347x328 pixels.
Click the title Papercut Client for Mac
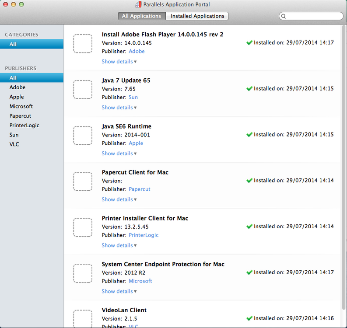135,172
